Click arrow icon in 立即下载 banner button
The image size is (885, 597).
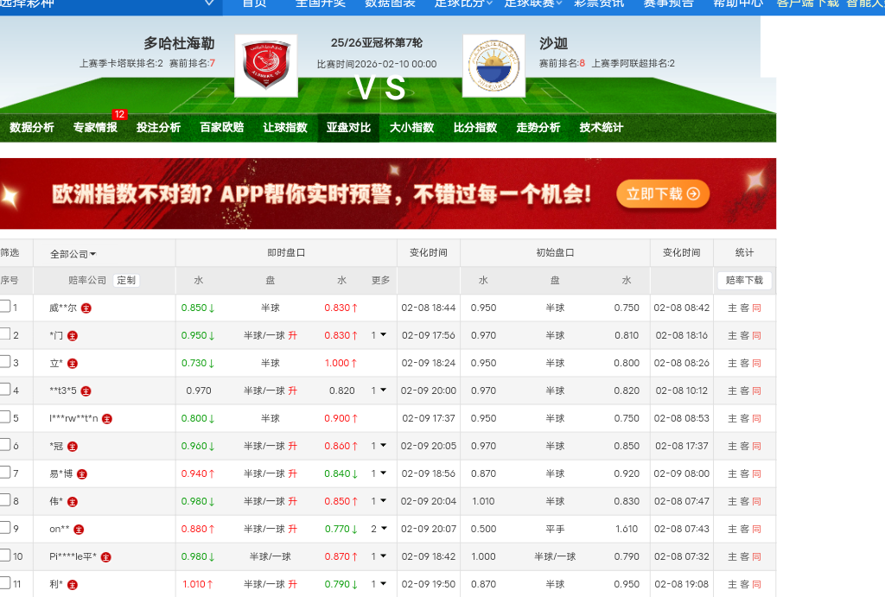[693, 194]
